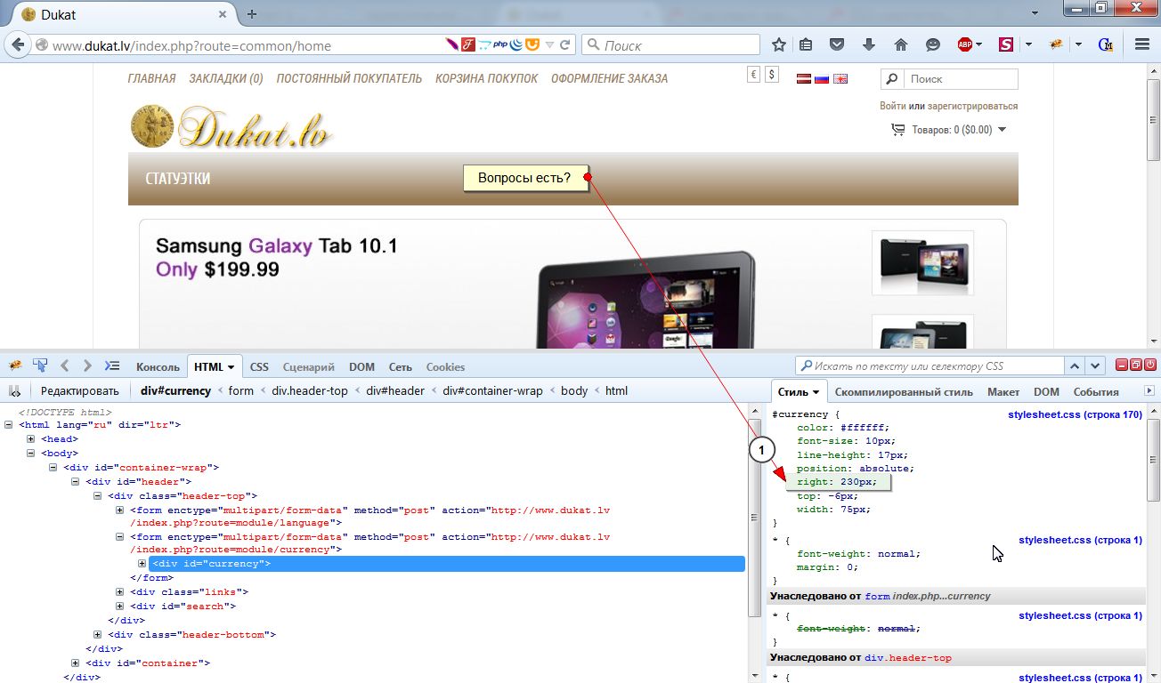
Task: Expand the div class="links" node
Action: coord(120,591)
